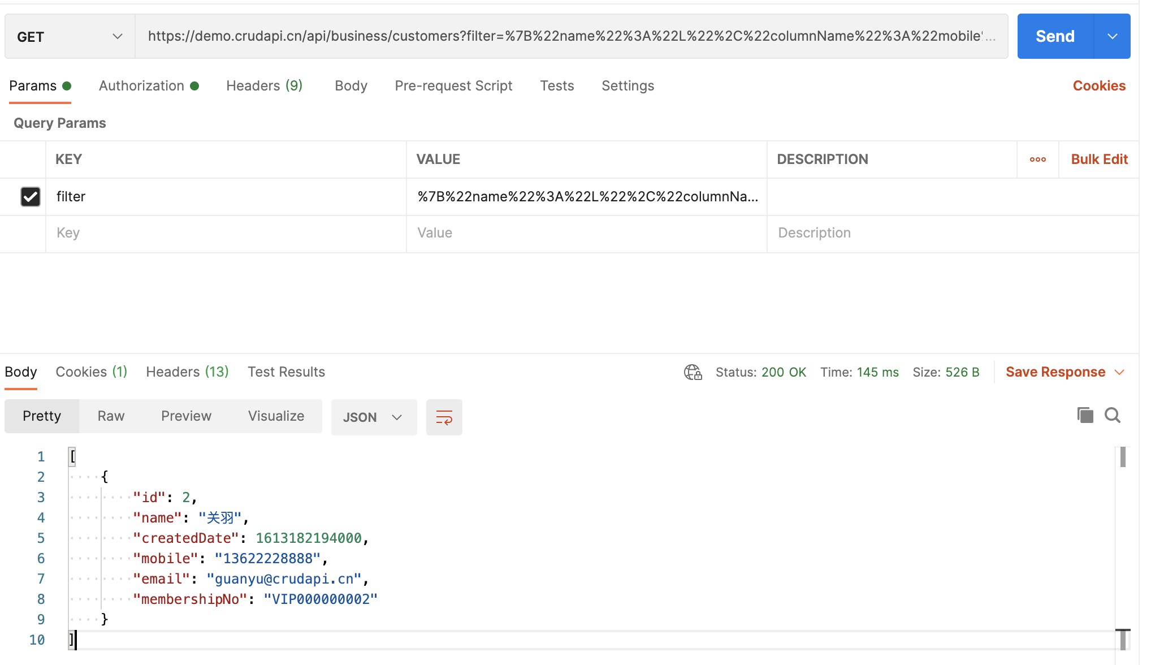This screenshot has width=1151, height=665.
Task: Click the Cookies link
Action: (x=1098, y=86)
